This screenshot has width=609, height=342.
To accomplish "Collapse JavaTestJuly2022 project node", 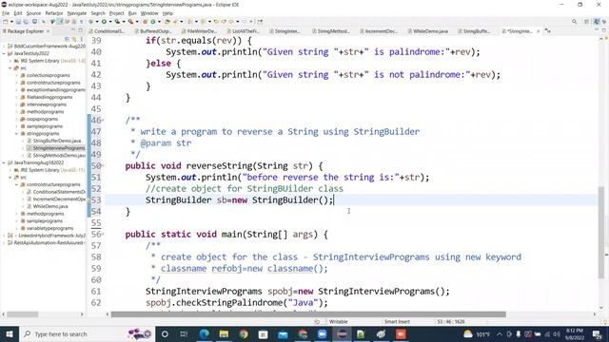I will point(4,53).
